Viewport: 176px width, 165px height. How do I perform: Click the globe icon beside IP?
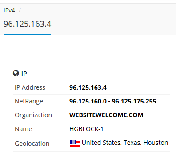click(x=16, y=73)
